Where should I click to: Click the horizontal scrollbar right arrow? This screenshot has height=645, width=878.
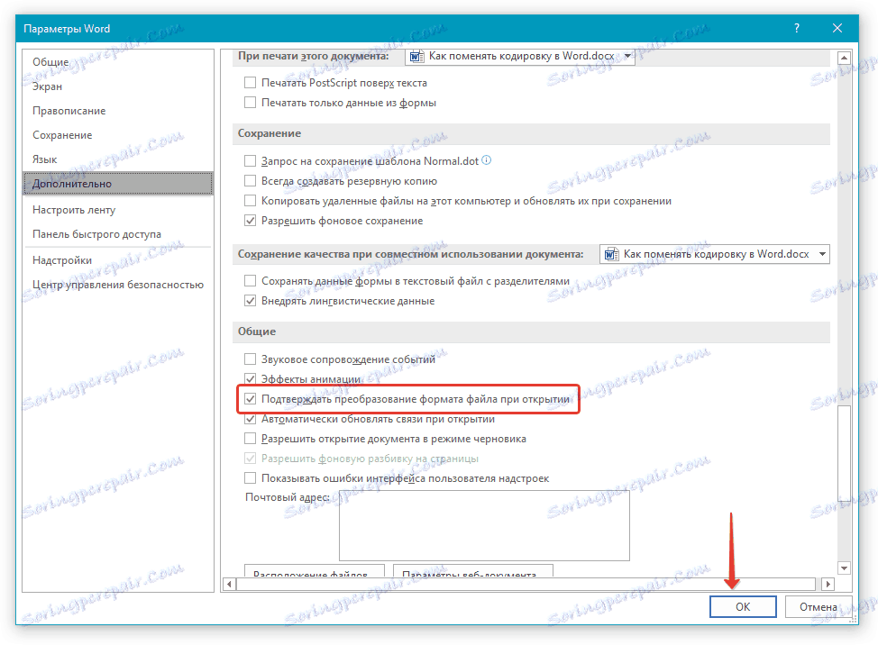tap(828, 584)
